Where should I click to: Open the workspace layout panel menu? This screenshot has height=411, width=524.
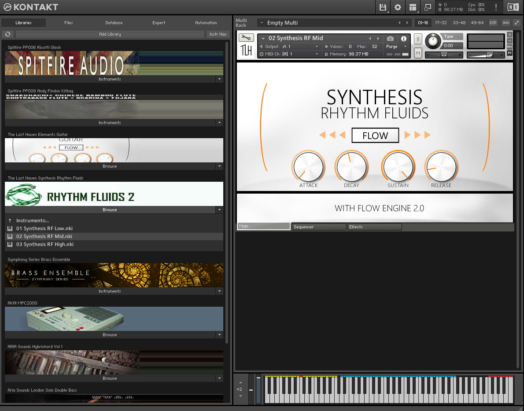[x=413, y=7]
